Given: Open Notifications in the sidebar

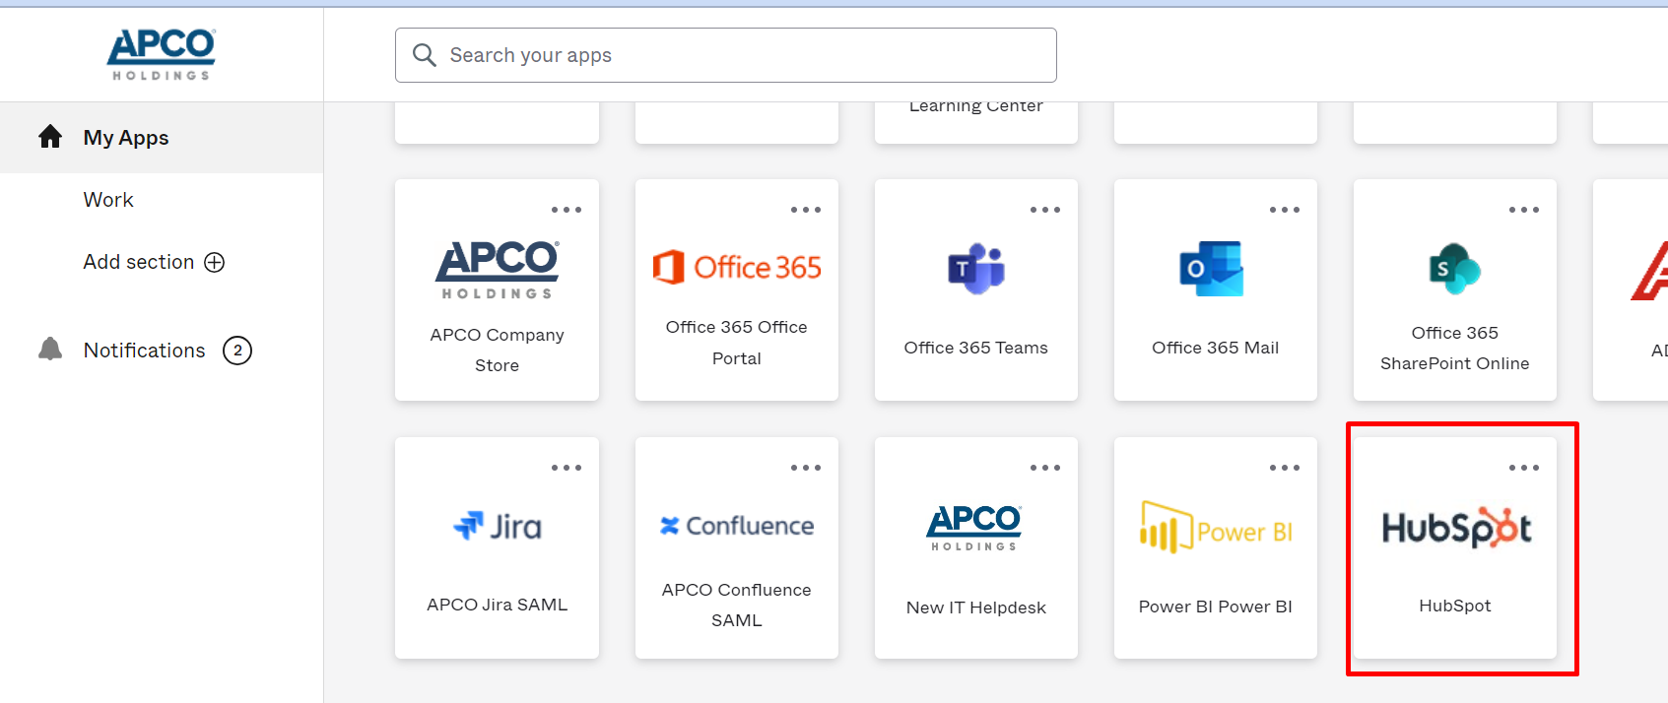Looking at the screenshot, I should pyautogui.click(x=145, y=351).
